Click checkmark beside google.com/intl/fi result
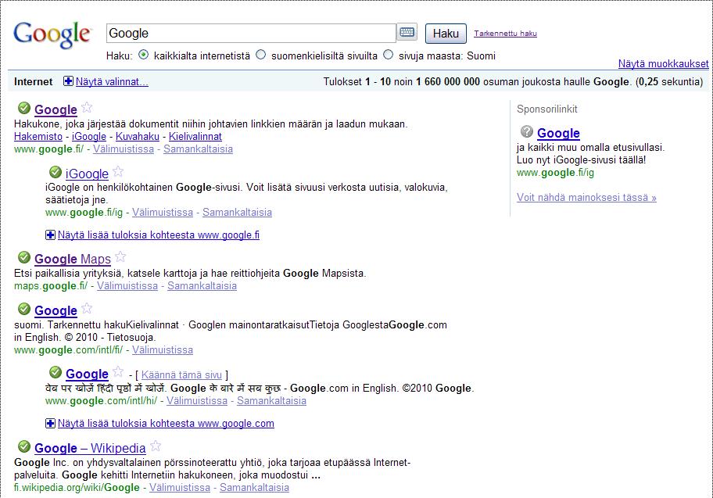 click(x=24, y=310)
